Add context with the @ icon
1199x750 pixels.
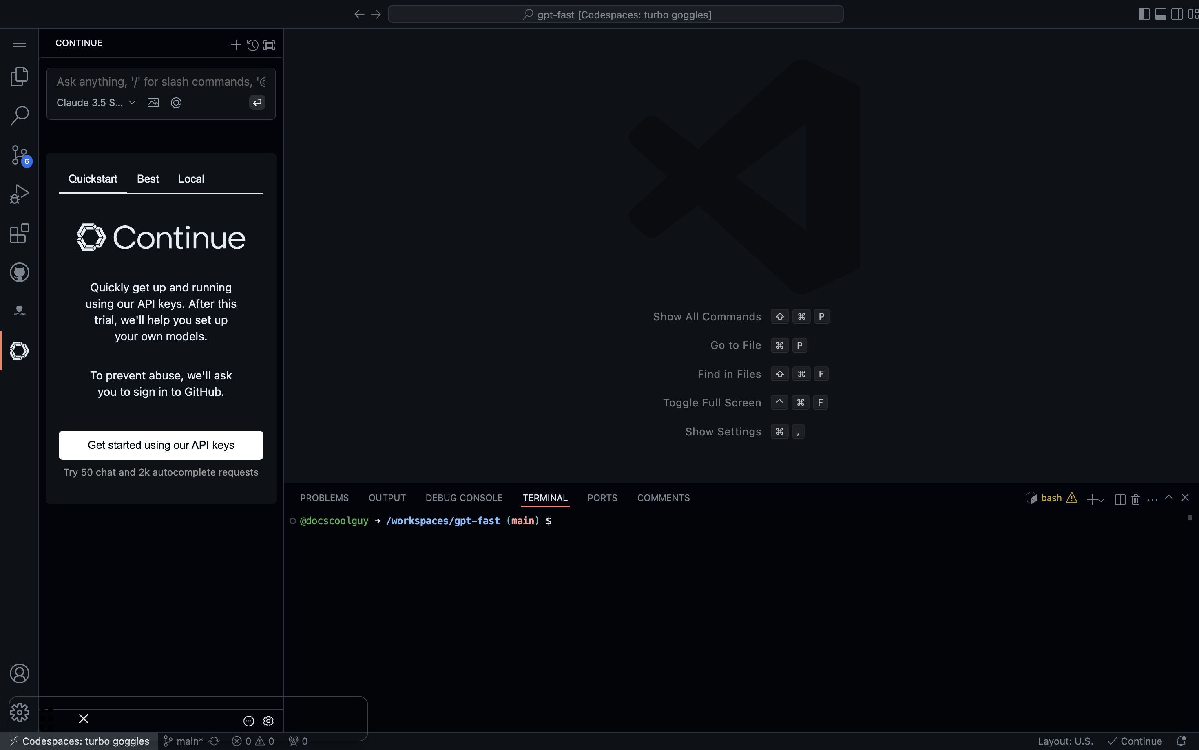point(176,103)
